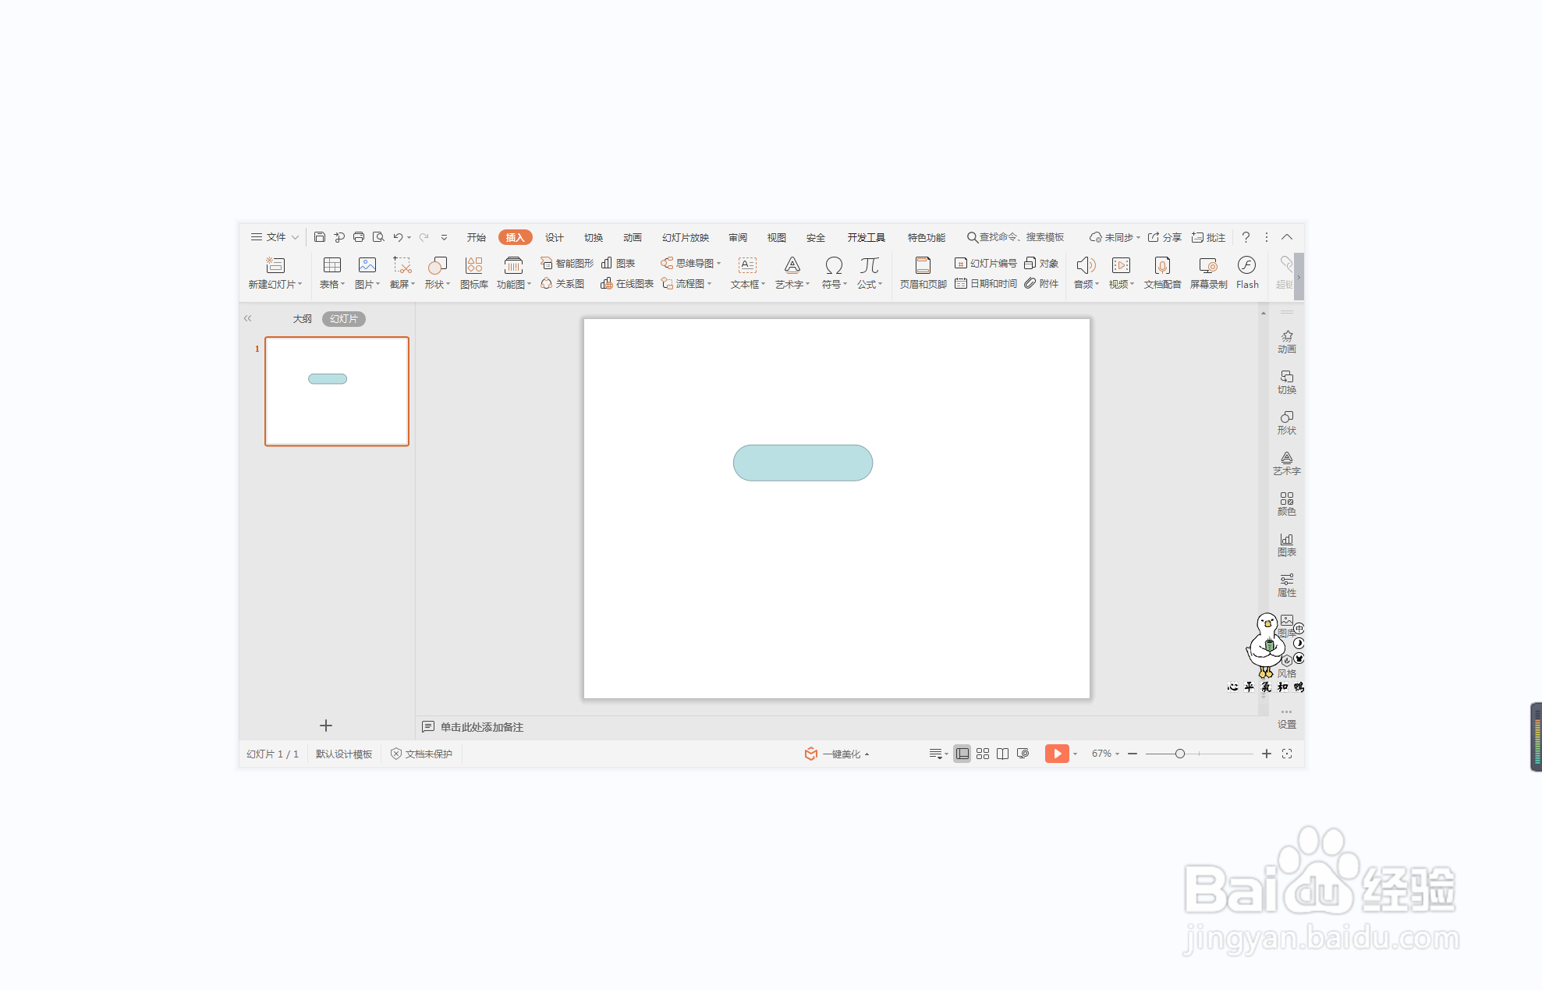Insert a Symbol (omega icon)

[x=834, y=265]
